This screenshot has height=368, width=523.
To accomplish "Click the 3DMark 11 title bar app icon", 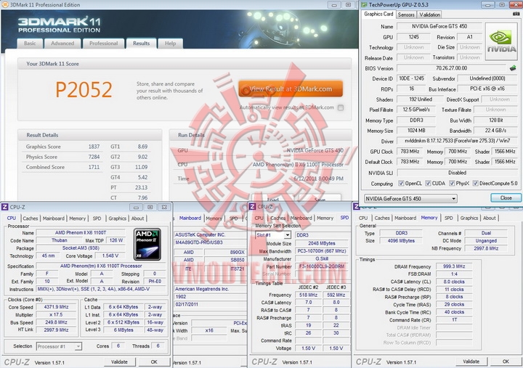I will 5,4.
